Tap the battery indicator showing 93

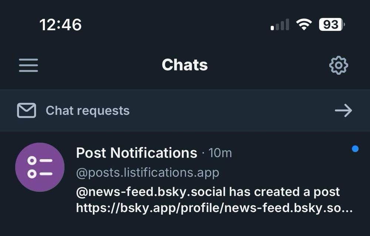[332, 24]
